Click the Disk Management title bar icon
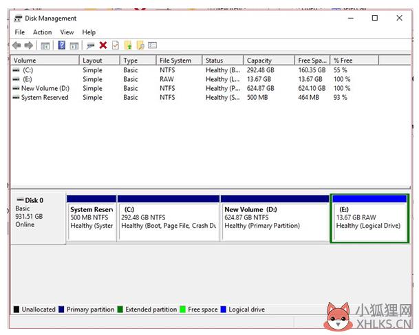 (17, 19)
